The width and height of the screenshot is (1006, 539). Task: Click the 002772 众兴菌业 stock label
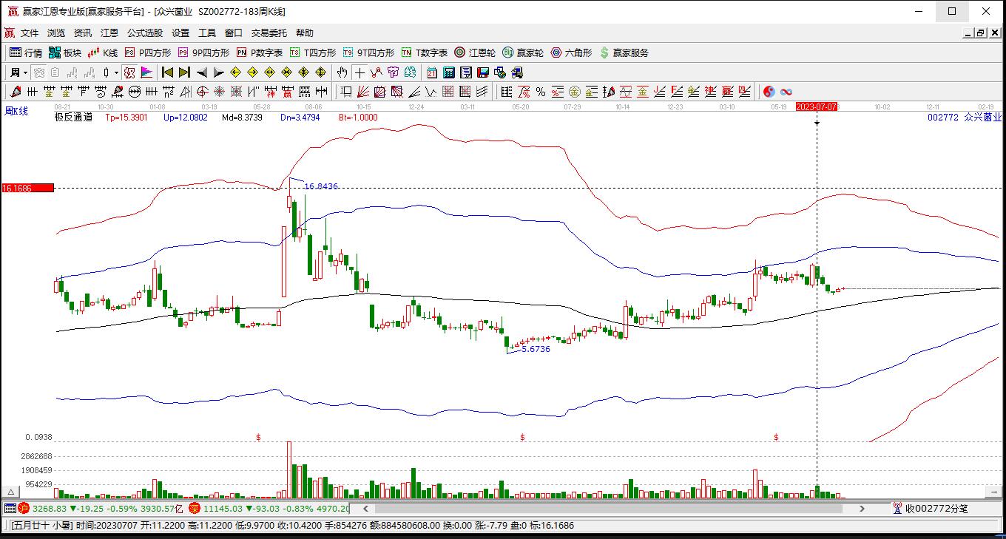[x=965, y=117]
